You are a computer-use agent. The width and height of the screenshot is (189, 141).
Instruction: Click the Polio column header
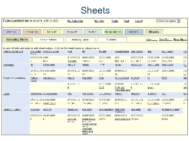101,78
